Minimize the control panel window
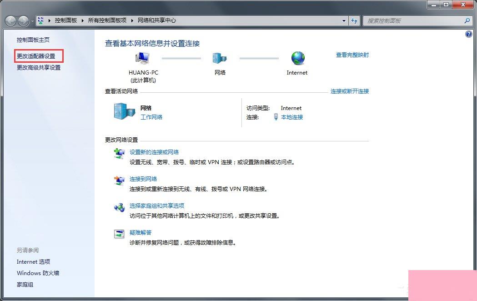Image resolution: width=477 pixels, height=301 pixels. click(433, 5)
